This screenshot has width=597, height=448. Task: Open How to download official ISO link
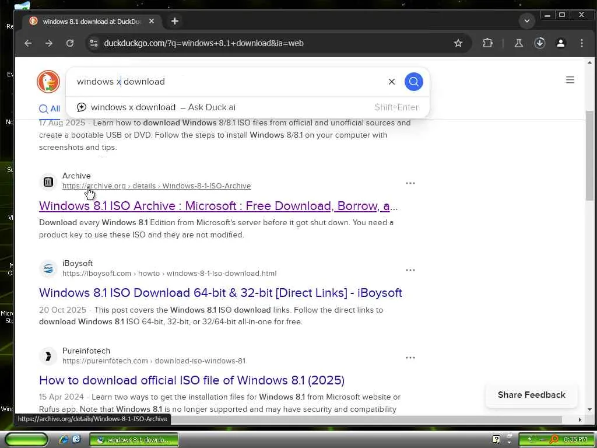tap(191, 380)
